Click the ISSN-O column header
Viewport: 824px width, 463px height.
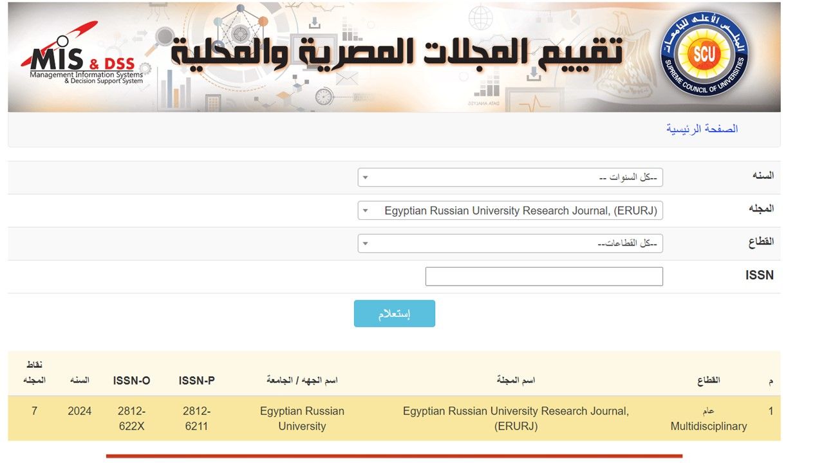click(131, 381)
